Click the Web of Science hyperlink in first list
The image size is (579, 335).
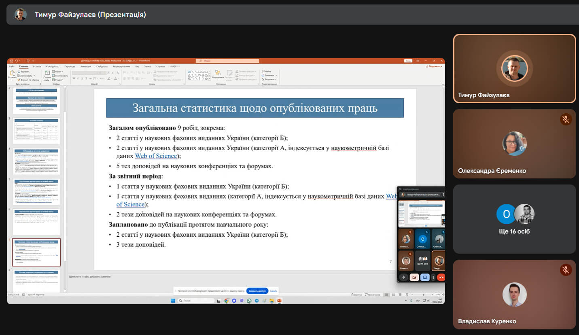click(156, 156)
